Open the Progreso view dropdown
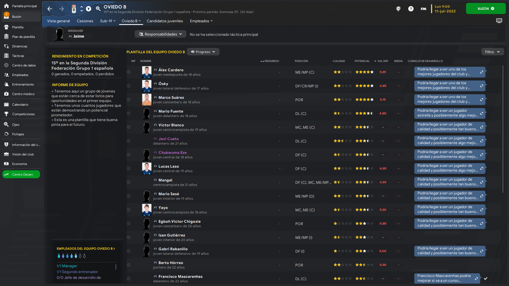 [203, 52]
